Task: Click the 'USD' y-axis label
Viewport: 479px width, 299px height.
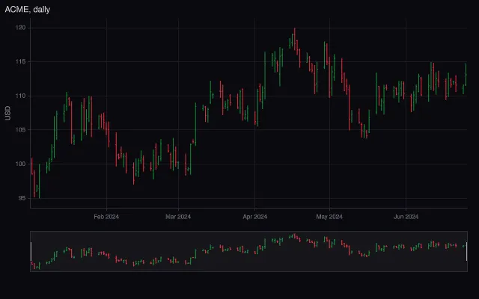Action: pyautogui.click(x=7, y=113)
